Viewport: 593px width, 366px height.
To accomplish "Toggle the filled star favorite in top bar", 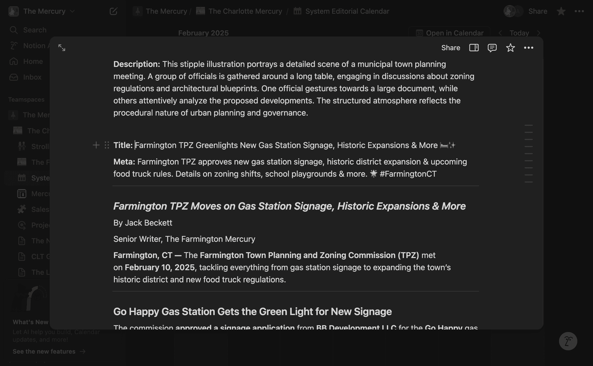I will tap(561, 11).
